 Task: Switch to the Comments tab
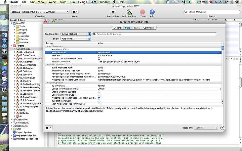tap(149, 28)
